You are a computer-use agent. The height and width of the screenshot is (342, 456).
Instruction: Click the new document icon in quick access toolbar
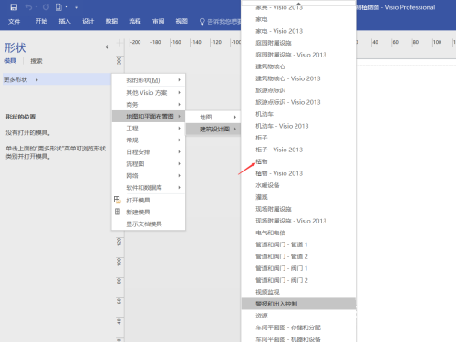(x=58, y=7)
